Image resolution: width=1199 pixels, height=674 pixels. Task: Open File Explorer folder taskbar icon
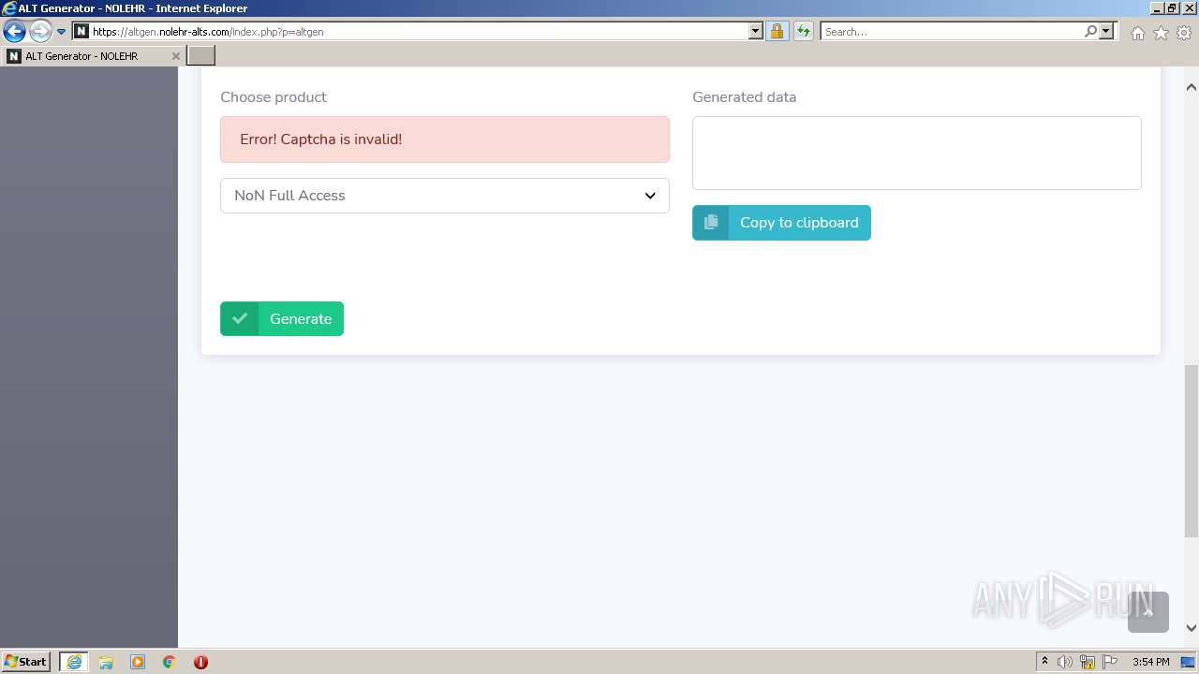coord(106,662)
